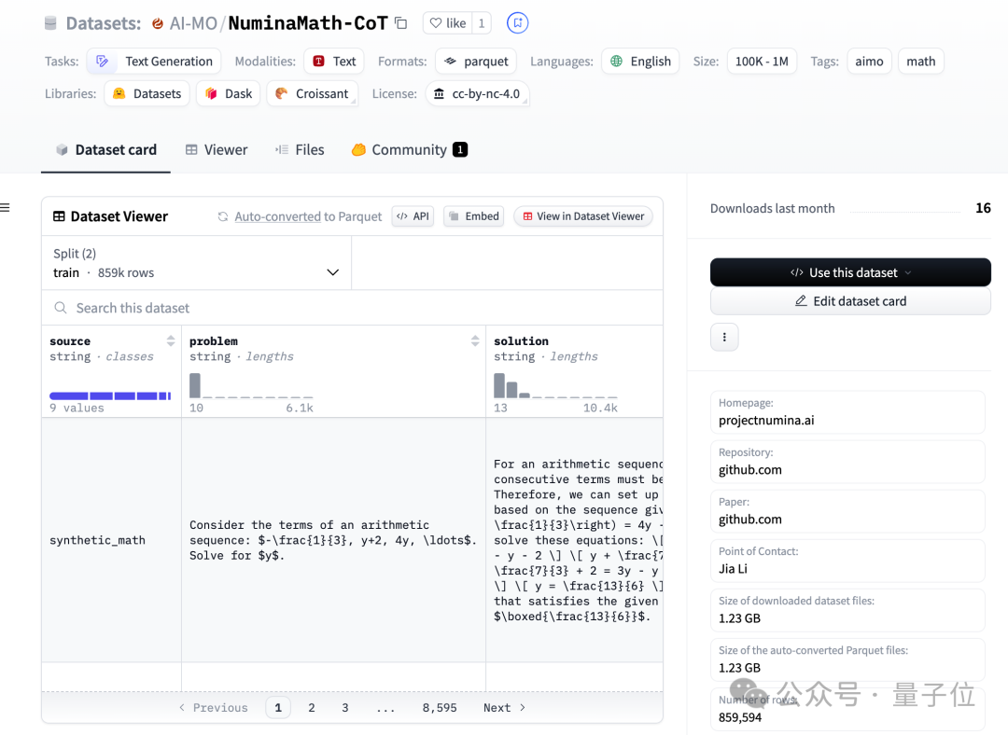Image resolution: width=1008 pixels, height=735 pixels.
Task: Go to page 3
Action: (345, 707)
